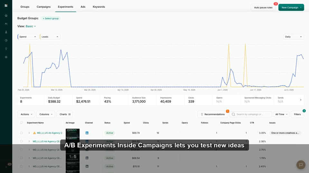Viewport: 309px width, 173px height.
Task: Click the Pacing 43% metric card
Action: pyautogui.click(x=114, y=100)
